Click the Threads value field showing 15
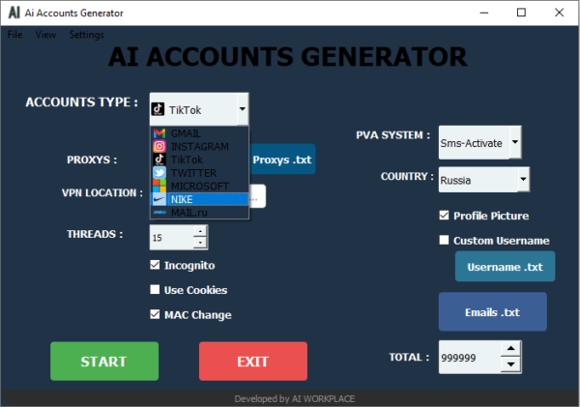 [172, 238]
